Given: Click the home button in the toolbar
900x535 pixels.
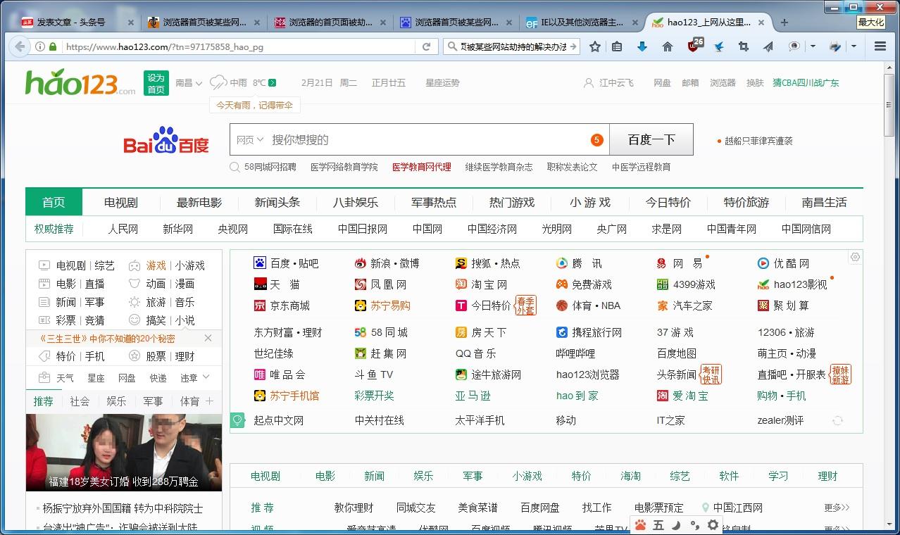Looking at the screenshot, I should (668, 46).
